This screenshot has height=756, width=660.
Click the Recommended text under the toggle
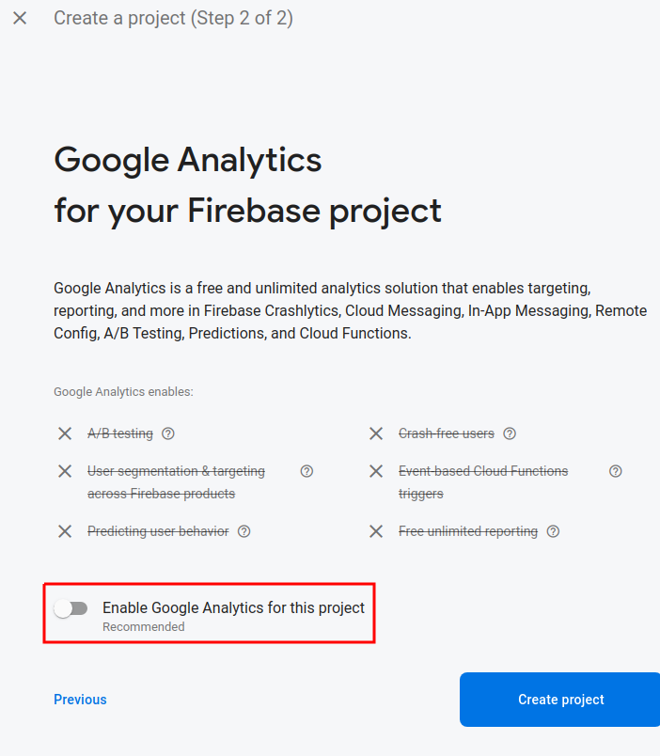click(143, 626)
